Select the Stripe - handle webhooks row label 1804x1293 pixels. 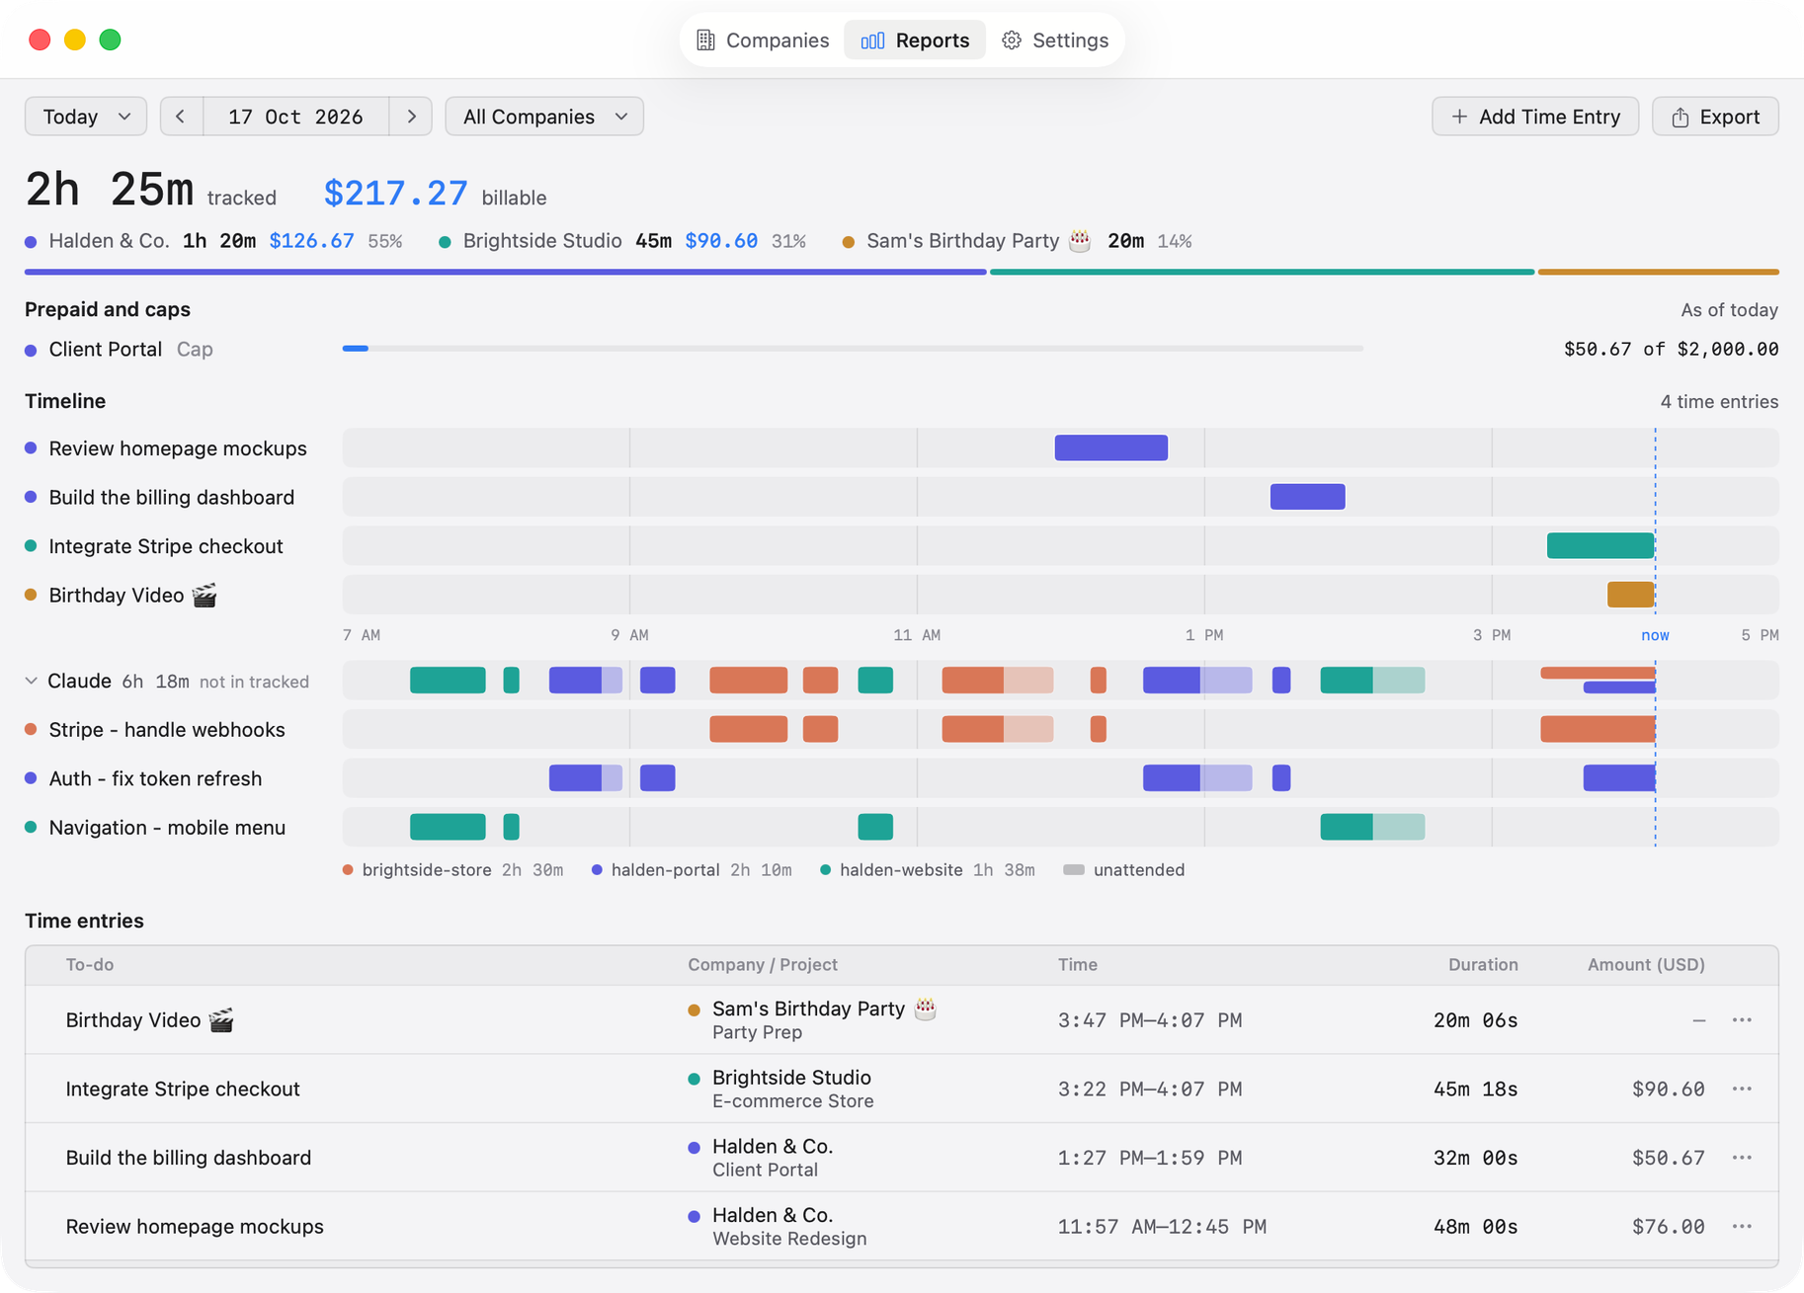pos(167,730)
